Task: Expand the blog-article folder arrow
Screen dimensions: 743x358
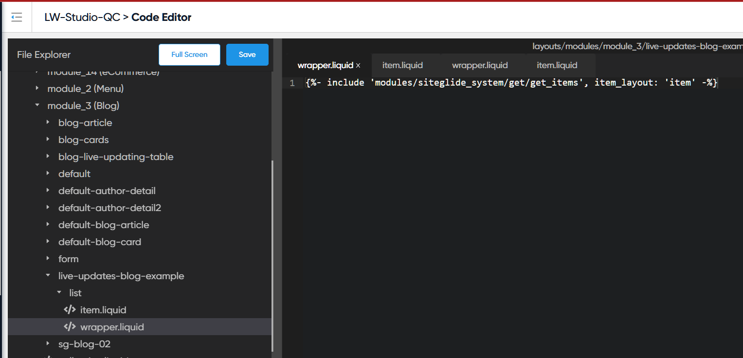Action: [48, 123]
